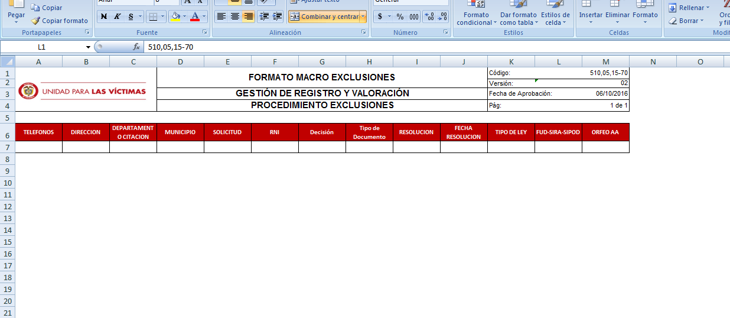
Task: Click the Unidad para las Víctimas logo
Action: pyautogui.click(x=82, y=91)
